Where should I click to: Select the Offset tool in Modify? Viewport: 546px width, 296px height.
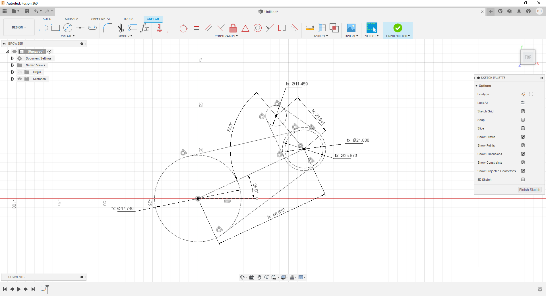point(132,28)
